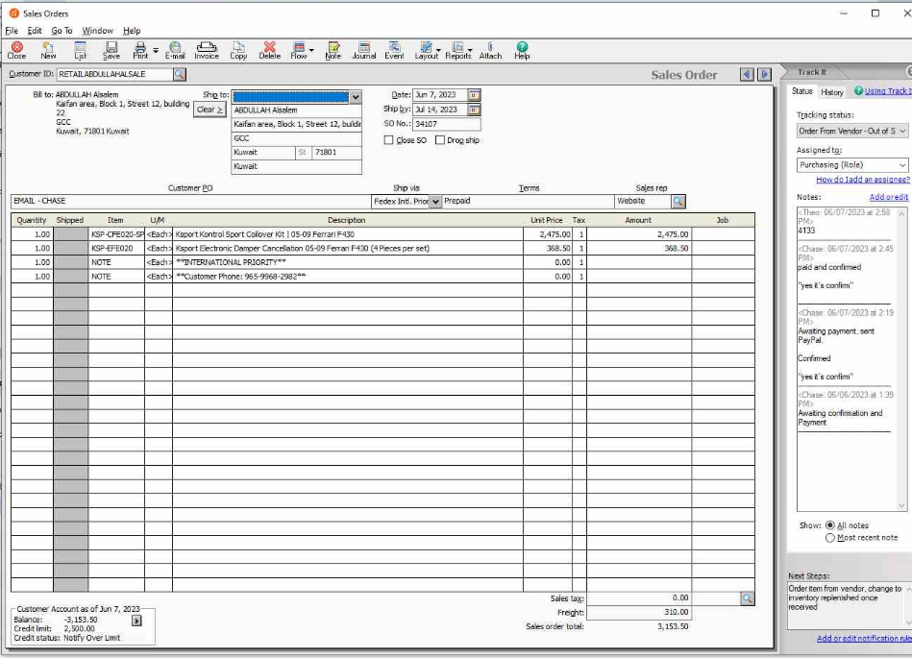Viewport: 912px width, 658px height.
Task: Open the Window menu
Action: (x=97, y=31)
